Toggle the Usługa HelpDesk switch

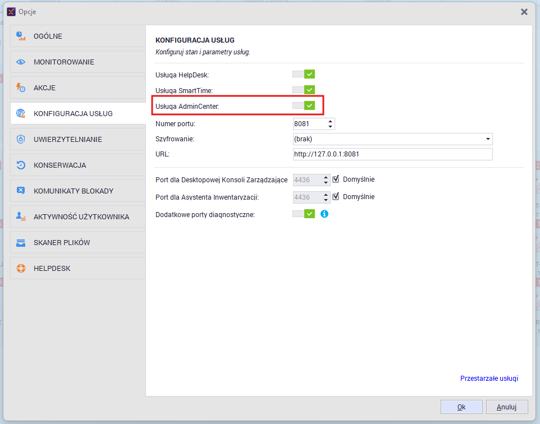click(x=304, y=74)
